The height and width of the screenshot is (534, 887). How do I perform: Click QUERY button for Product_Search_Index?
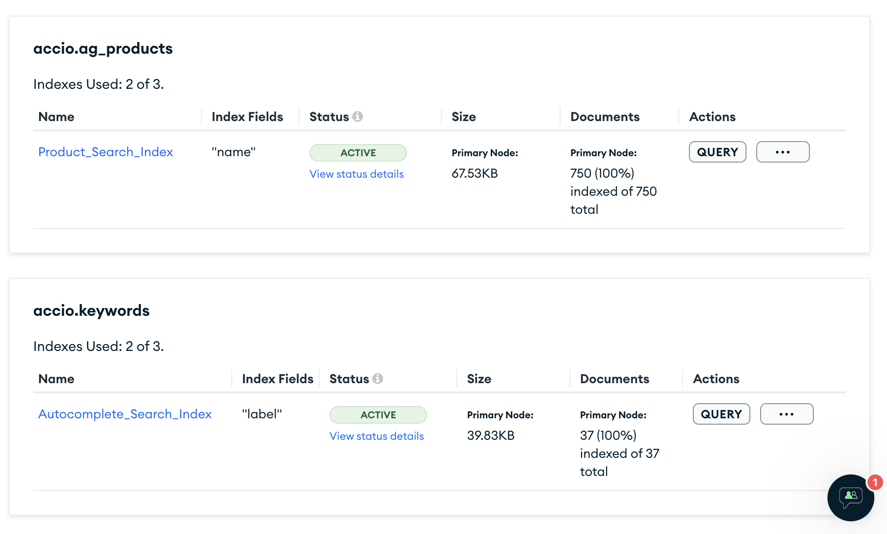[x=717, y=152]
